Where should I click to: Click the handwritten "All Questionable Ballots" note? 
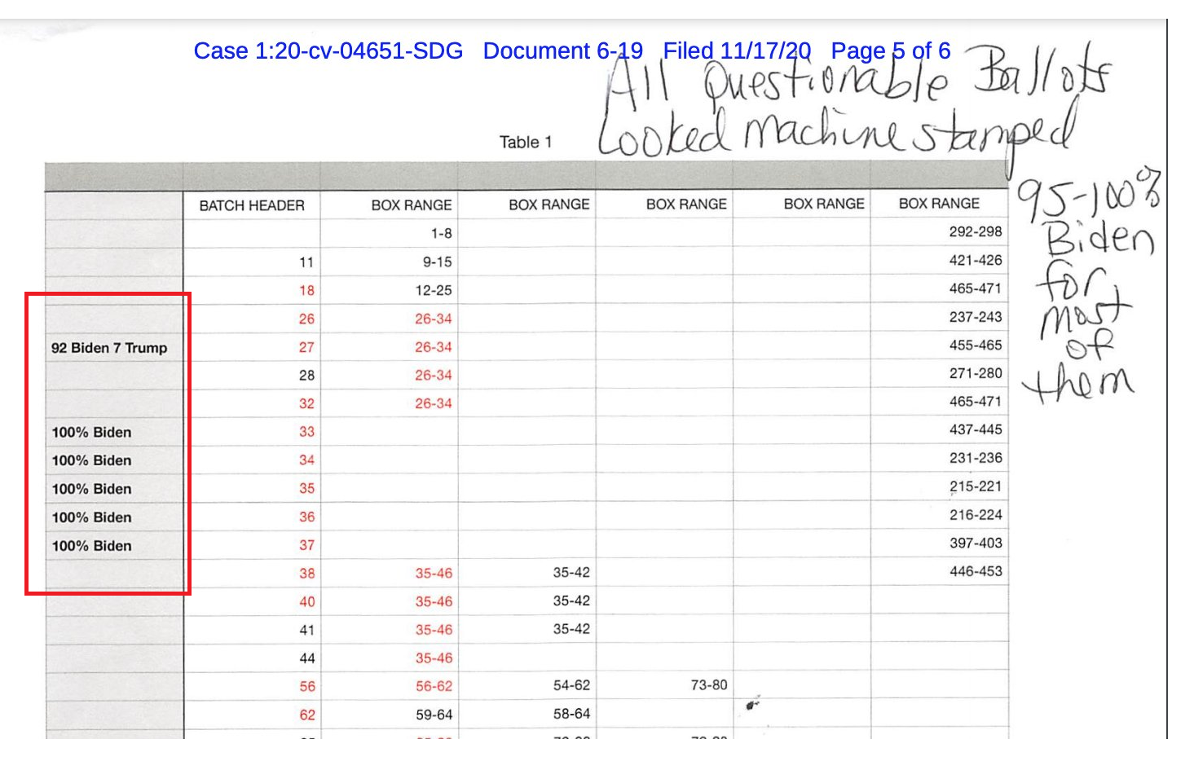[860, 77]
